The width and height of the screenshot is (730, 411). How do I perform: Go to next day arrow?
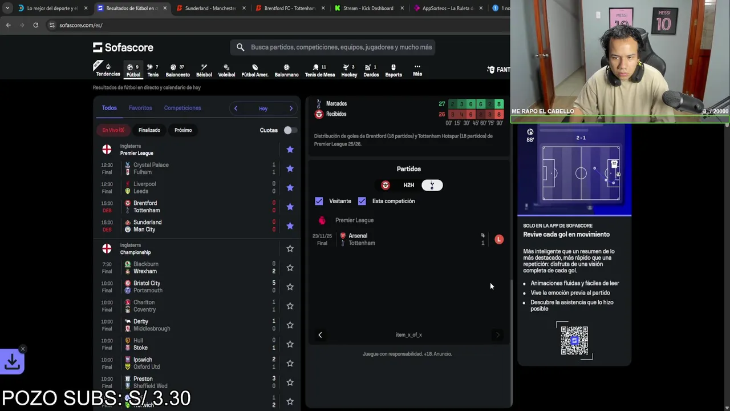pos(291,108)
